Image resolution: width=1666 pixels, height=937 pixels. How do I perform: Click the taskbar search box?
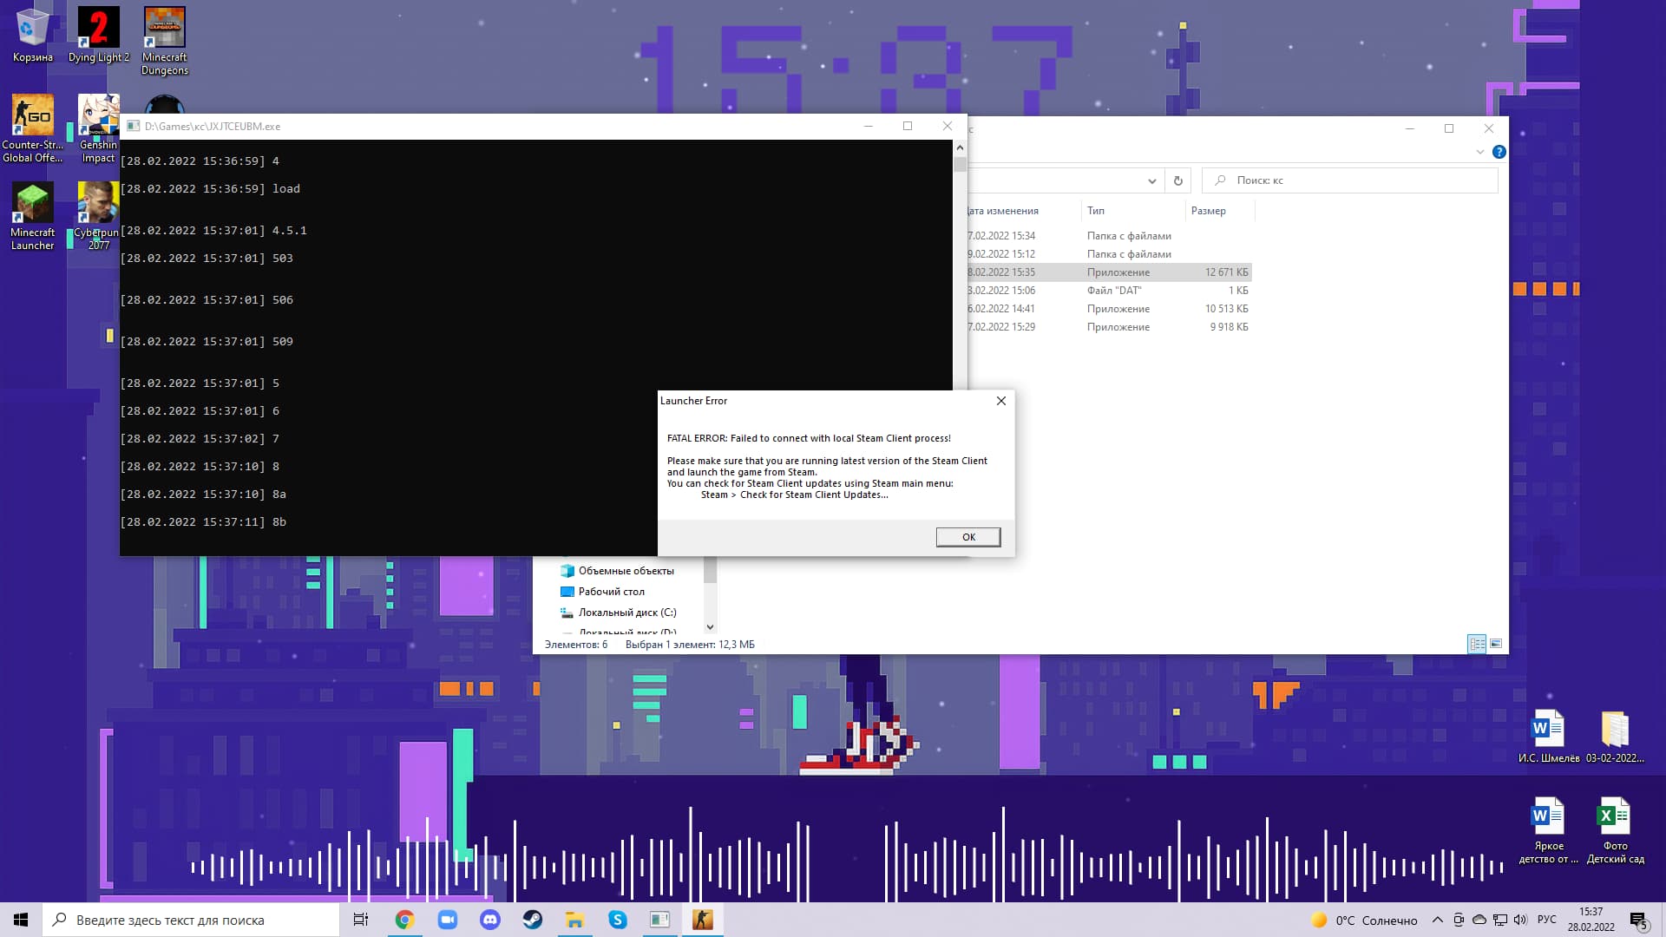(x=191, y=920)
